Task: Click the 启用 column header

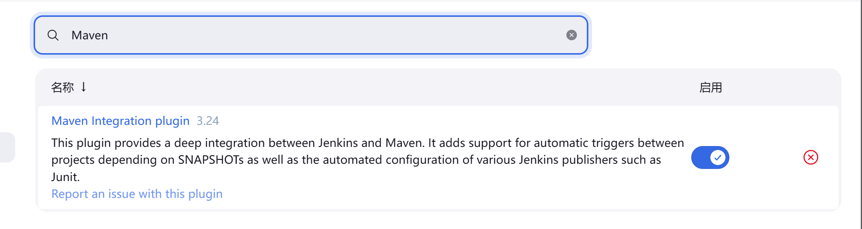Action: point(710,88)
